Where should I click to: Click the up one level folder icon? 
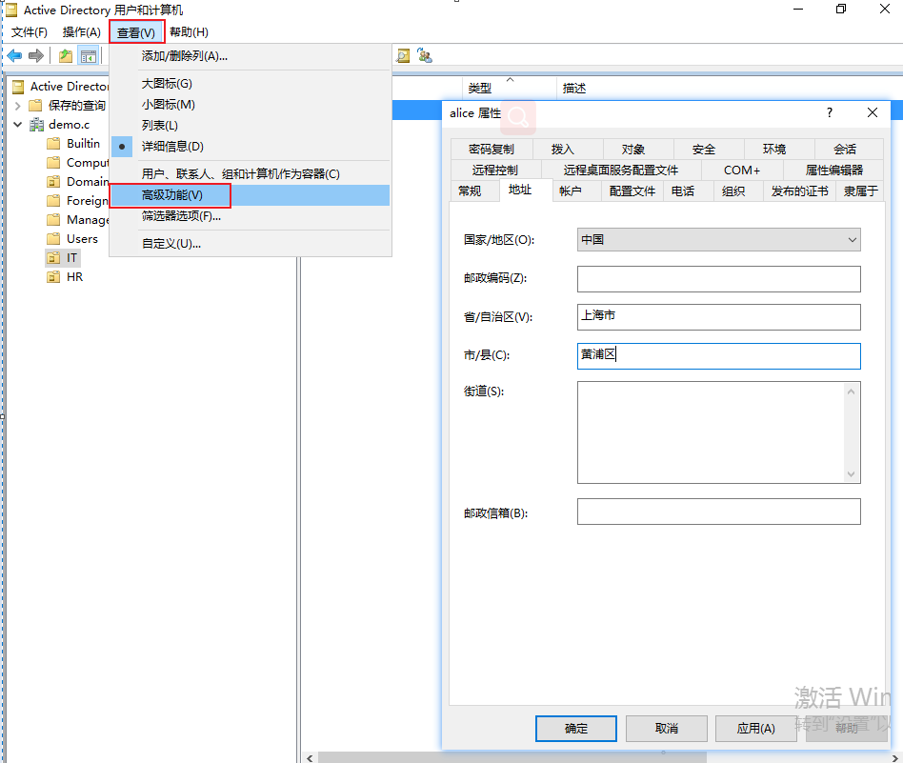[x=64, y=55]
